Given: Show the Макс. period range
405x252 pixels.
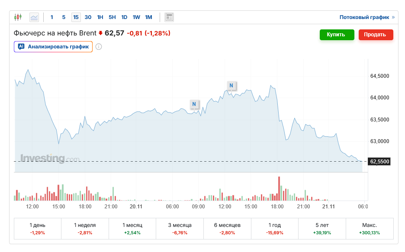Looking at the screenshot, I should pos(369,228).
